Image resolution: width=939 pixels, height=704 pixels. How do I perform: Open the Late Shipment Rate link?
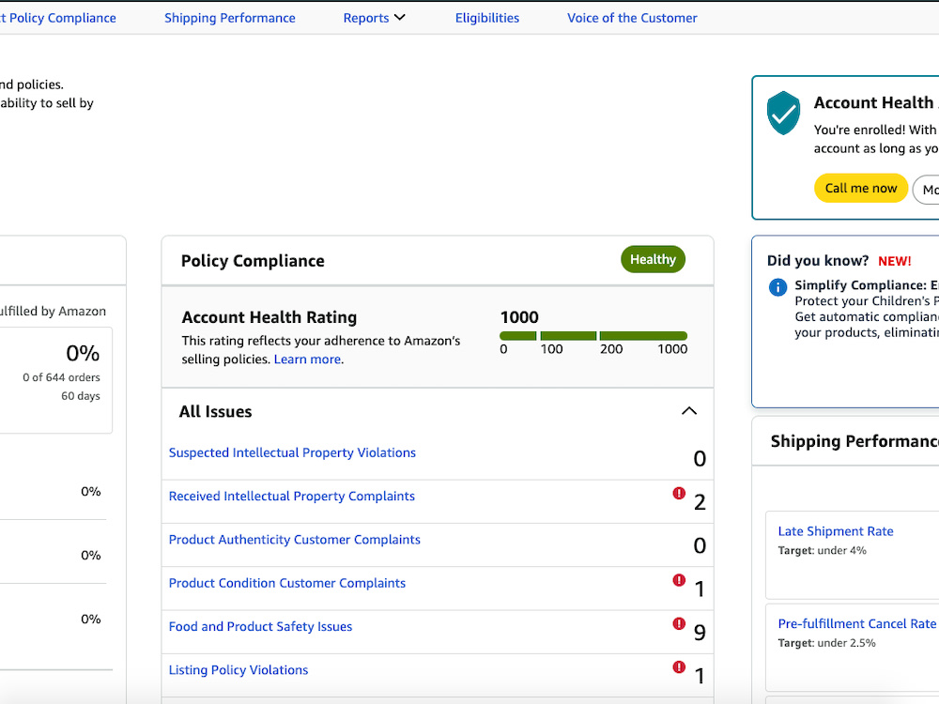point(836,531)
